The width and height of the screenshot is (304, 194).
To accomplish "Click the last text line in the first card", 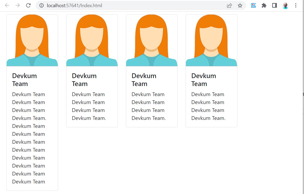I will pos(28,182).
